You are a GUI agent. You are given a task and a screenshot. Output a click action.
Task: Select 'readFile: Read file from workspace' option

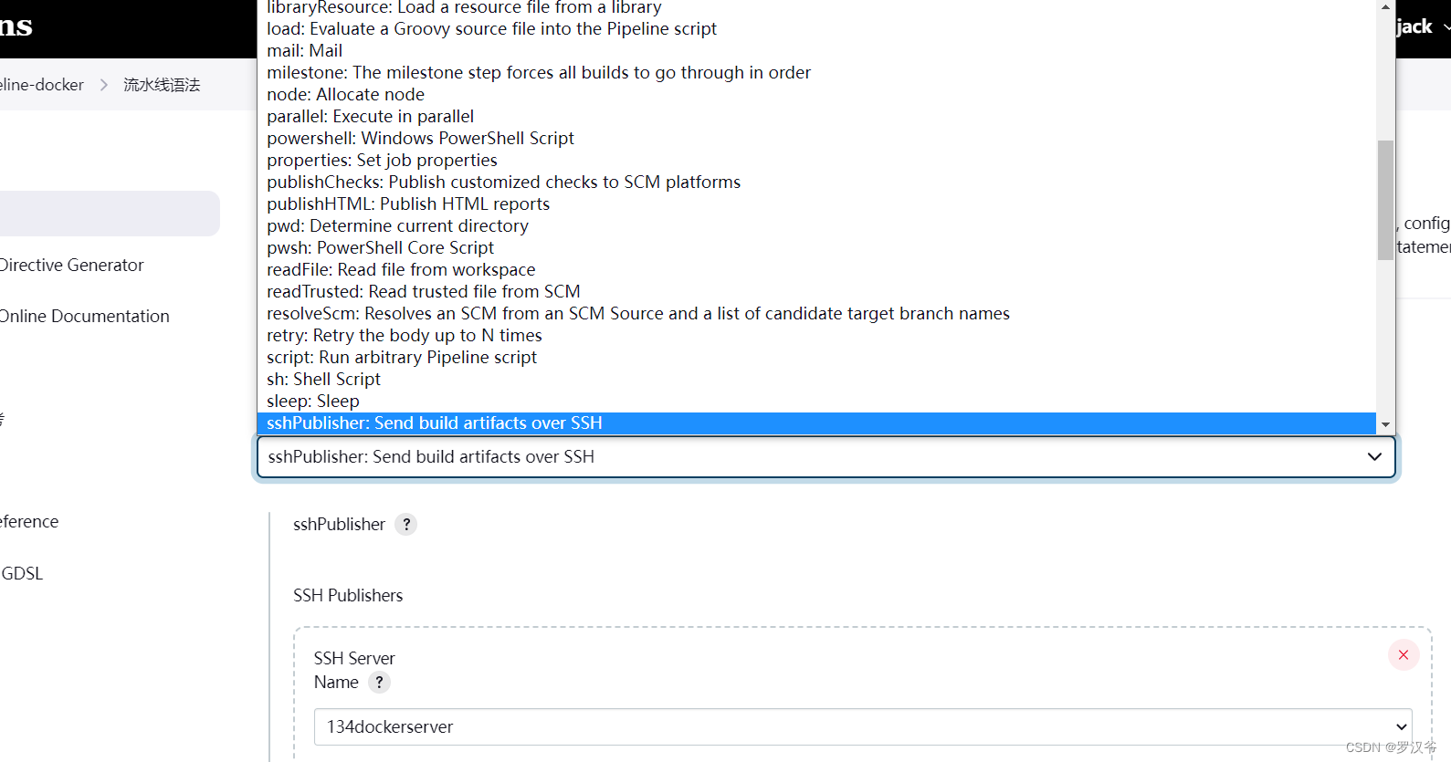pyautogui.click(x=816, y=270)
